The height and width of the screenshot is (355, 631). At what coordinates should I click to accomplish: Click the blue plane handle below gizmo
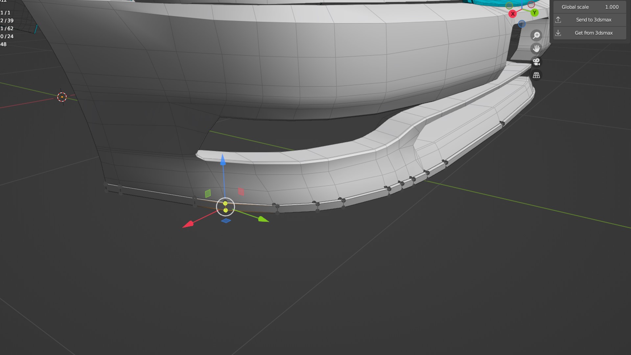[226, 221]
